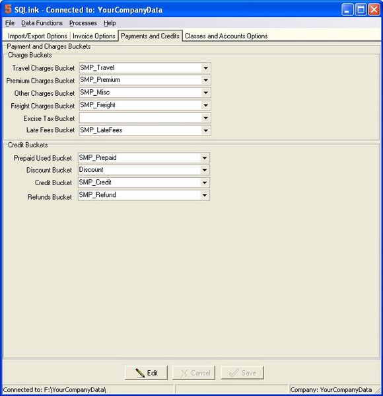Open the Data Functions menu

pos(42,23)
